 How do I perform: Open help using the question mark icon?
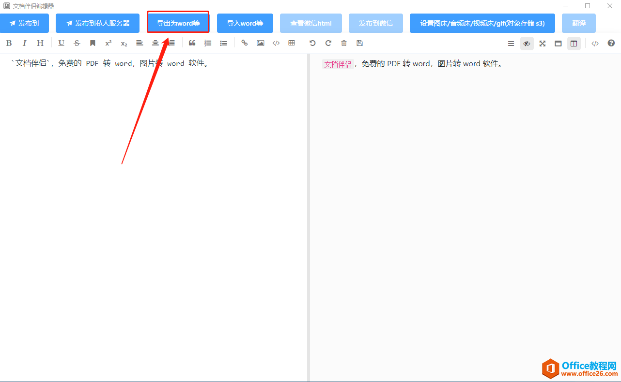611,43
